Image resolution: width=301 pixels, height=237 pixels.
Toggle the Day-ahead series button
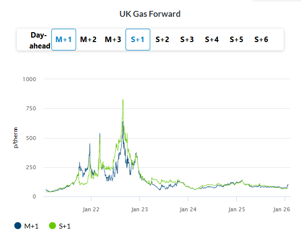click(39, 40)
